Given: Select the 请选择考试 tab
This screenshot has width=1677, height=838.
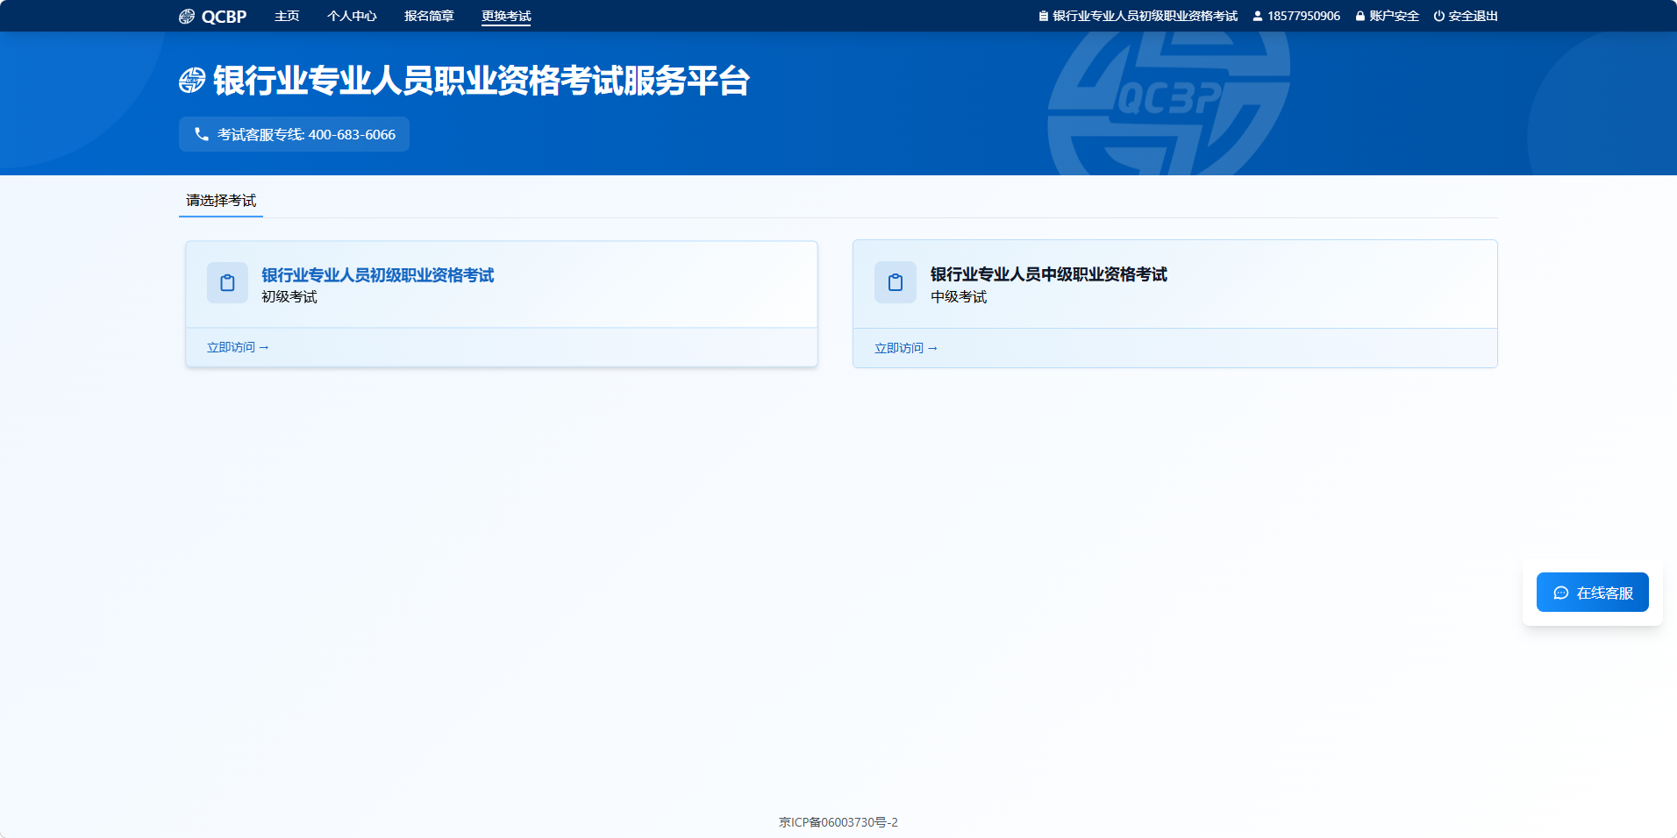Looking at the screenshot, I should pos(221,201).
